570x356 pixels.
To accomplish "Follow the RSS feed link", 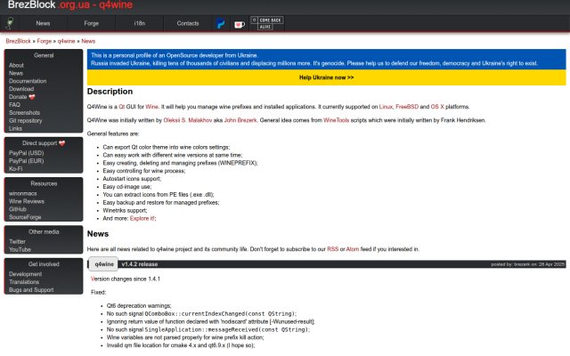I will click(x=332, y=249).
